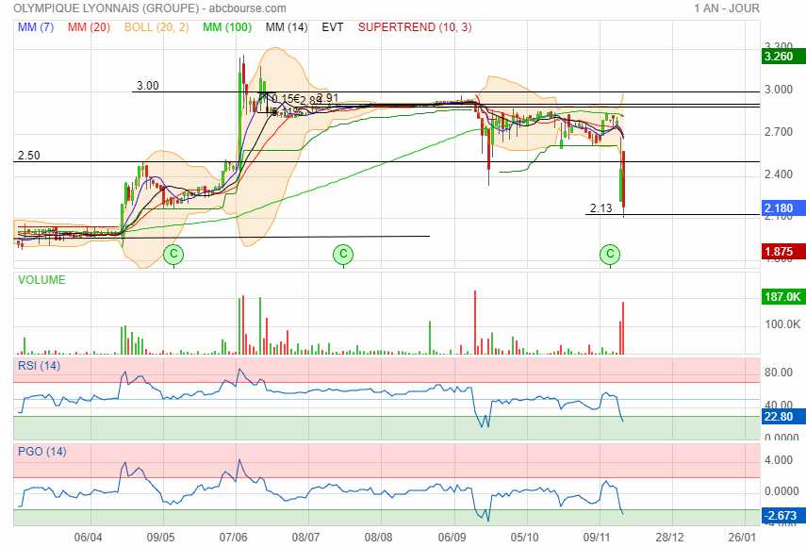806x547 pixels.
Task: Click the 80.00 RSI axis label
Action: (779, 373)
